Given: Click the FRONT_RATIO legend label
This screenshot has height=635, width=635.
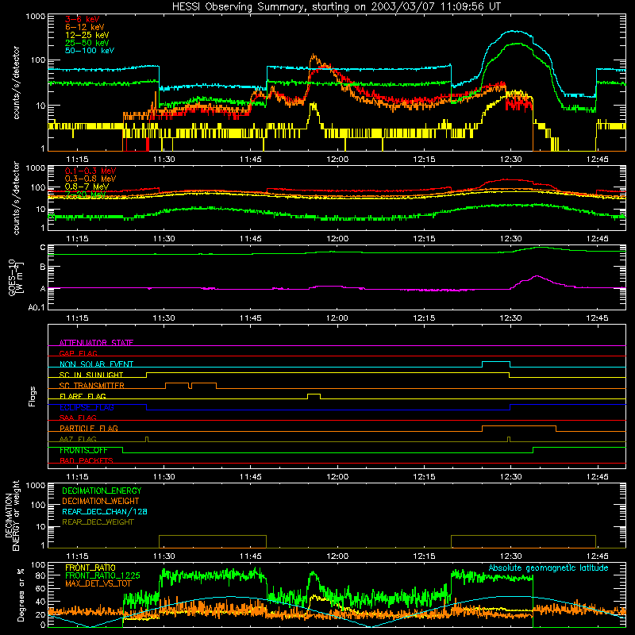Looking at the screenshot, I should (90, 568).
